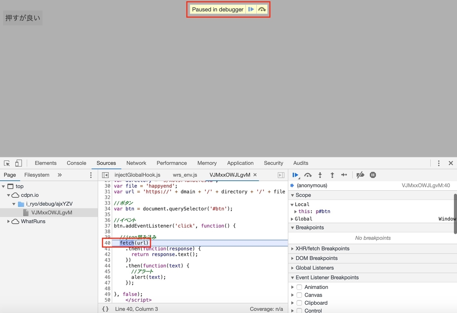
Task: Expand XHR/fetch Breakpoints section
Action: click(x=292, y=249)
